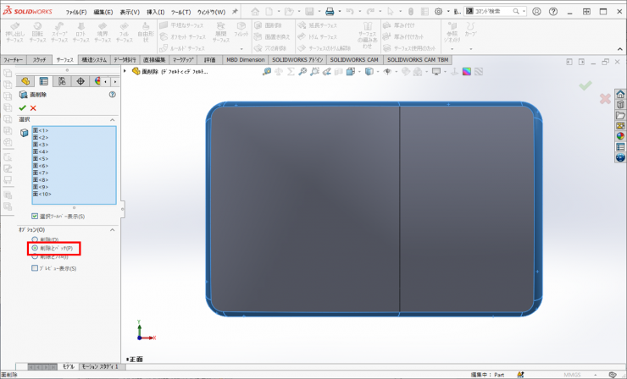Open the DimXpertManager crosshair tab icon

[x=80, y=81]
